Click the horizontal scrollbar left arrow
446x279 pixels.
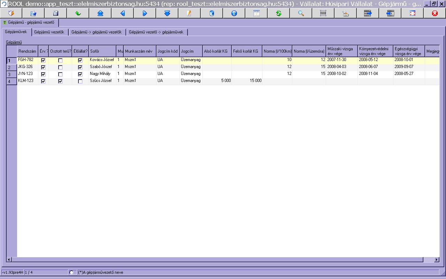(9, 260)
